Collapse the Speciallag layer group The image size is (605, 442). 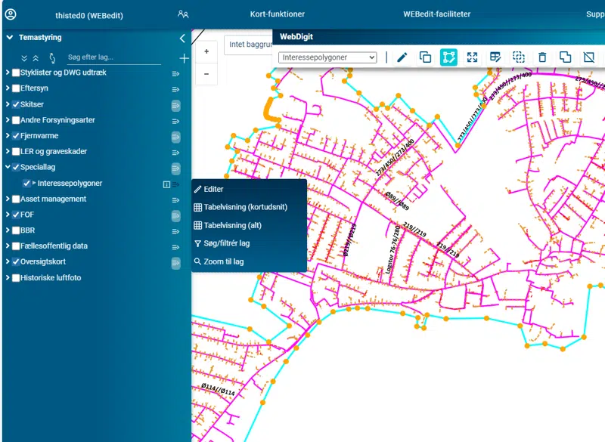tap(8, 168)
